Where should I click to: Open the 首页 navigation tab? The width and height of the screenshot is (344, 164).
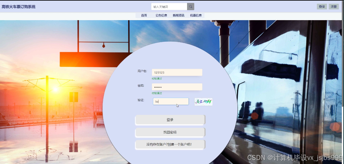tap(144, 15)
